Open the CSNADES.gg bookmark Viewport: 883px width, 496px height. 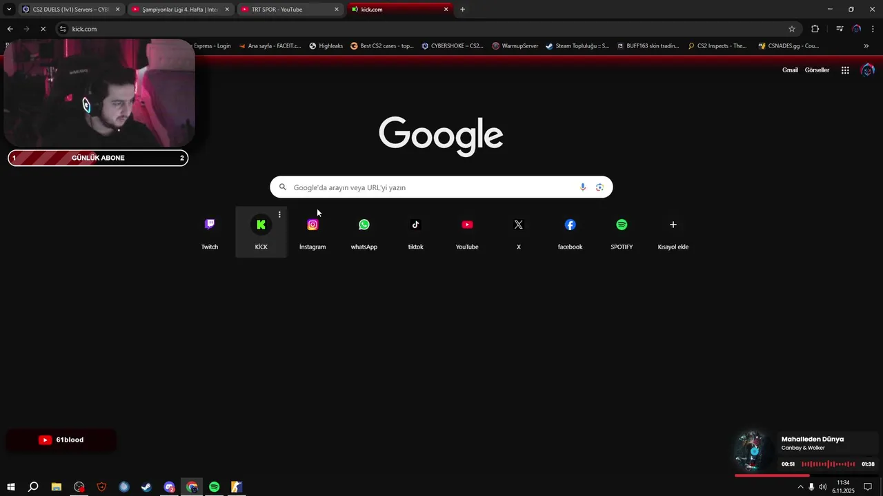pos(788,46)
